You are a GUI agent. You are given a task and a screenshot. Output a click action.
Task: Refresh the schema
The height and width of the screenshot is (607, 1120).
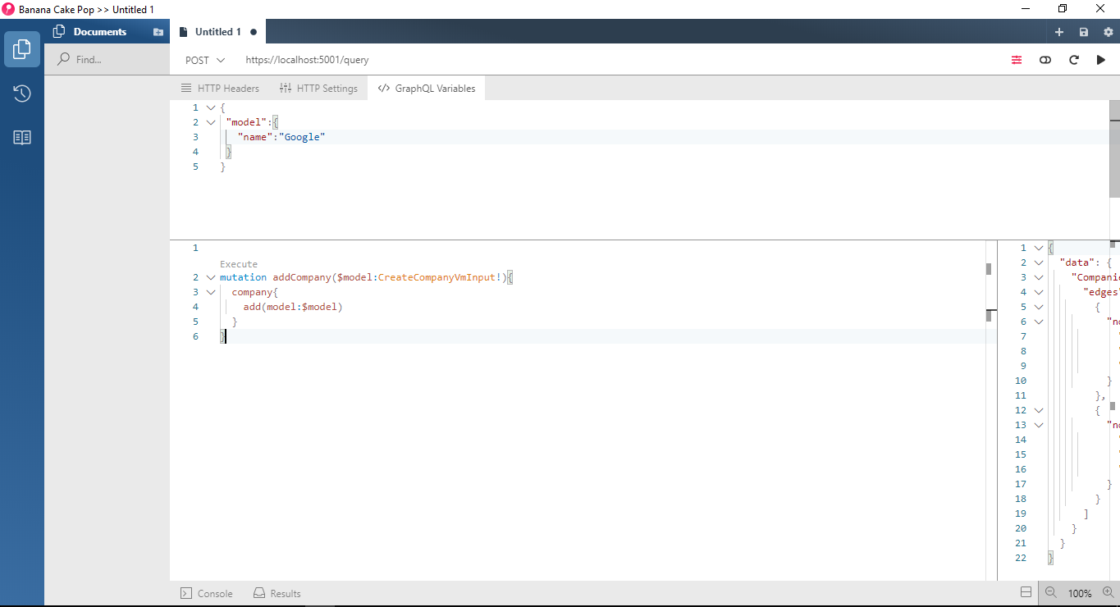[x=1073, y=59]
